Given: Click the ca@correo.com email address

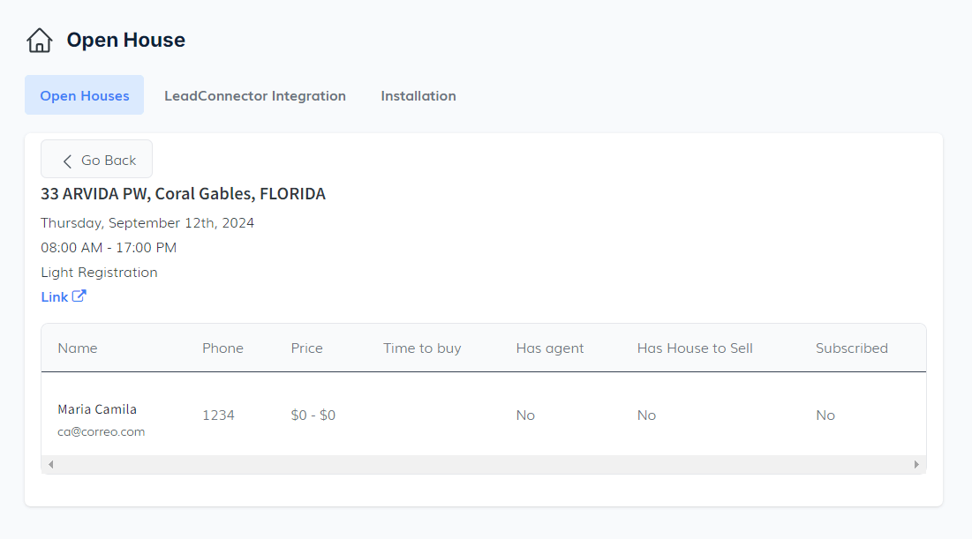Looking at the screenshot, I should click(x=102, y=432).
